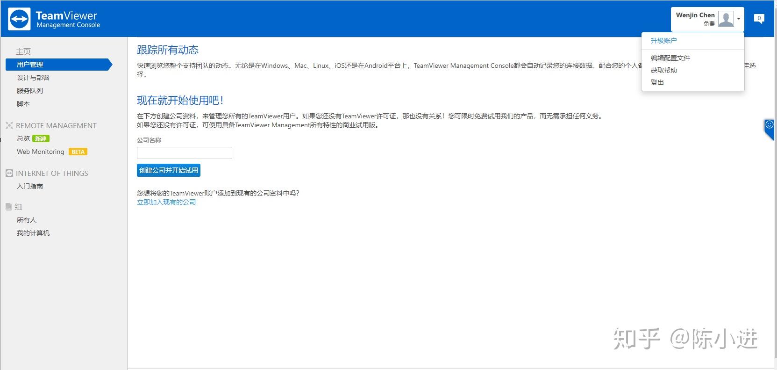
Task: Open the feedback smiley tab
Action: tap(769, 129)
